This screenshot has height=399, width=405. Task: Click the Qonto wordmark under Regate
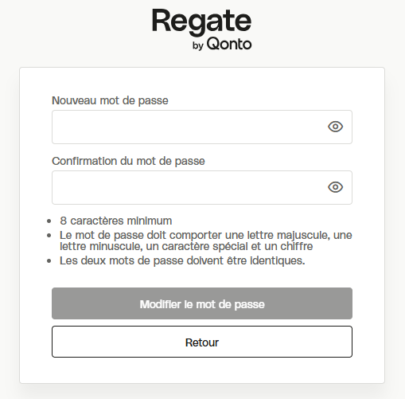pos(229,44)
